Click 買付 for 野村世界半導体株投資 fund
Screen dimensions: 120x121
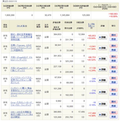113,35
